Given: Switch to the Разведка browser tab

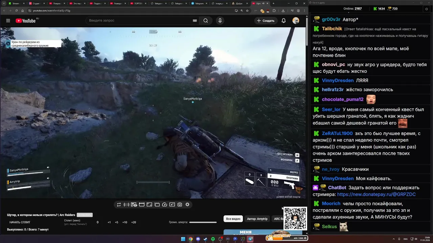Looking at the screenshot, I should coord(118,3).
